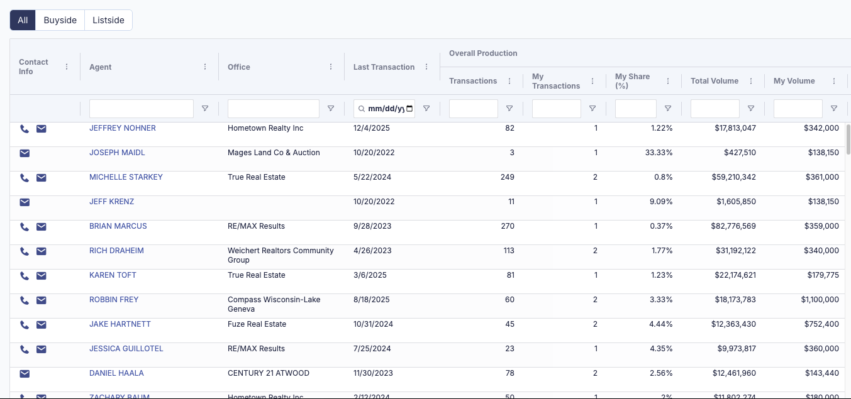Switch to the Listside tab
This screenshot has height=399, width=851.
108,20
